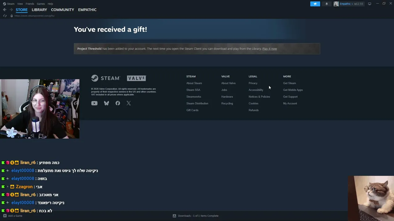Click the streamer webcam overlay
394x221 pixels.
tap(40, 109)
